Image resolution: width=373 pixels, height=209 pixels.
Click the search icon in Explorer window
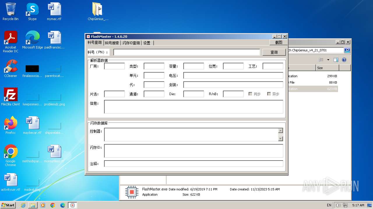click(x=347, y=50)
